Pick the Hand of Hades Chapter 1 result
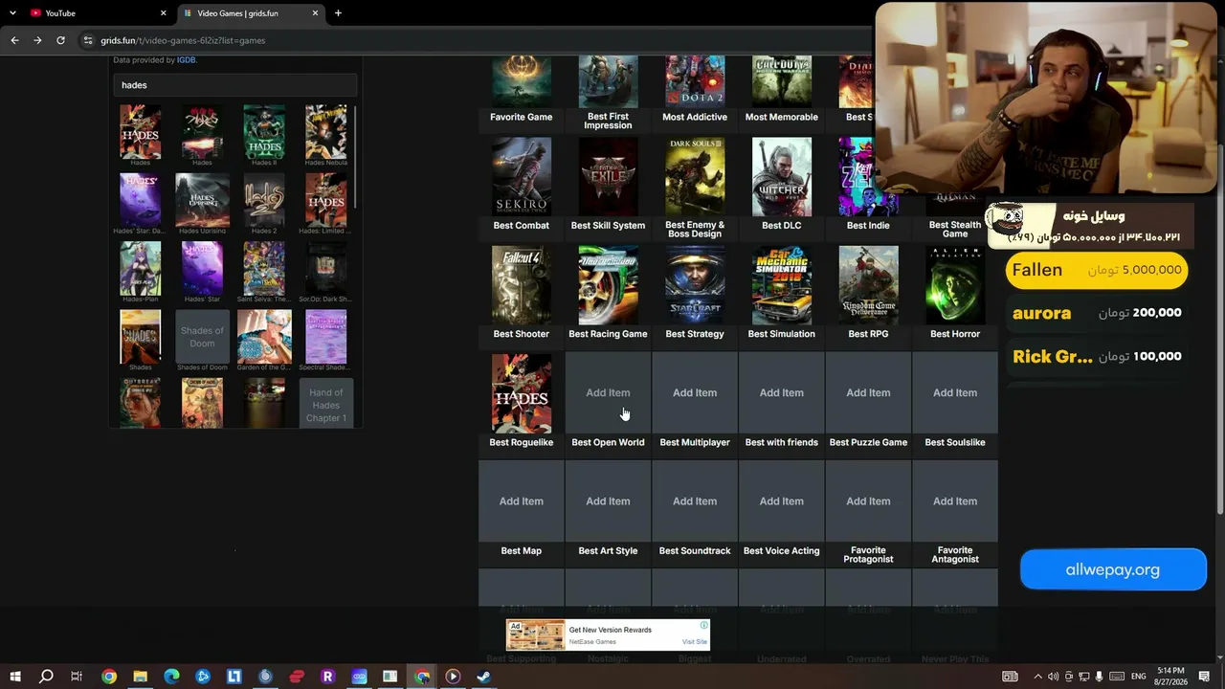The height and width of the screenshot is (689, 1225). (326, 405)
